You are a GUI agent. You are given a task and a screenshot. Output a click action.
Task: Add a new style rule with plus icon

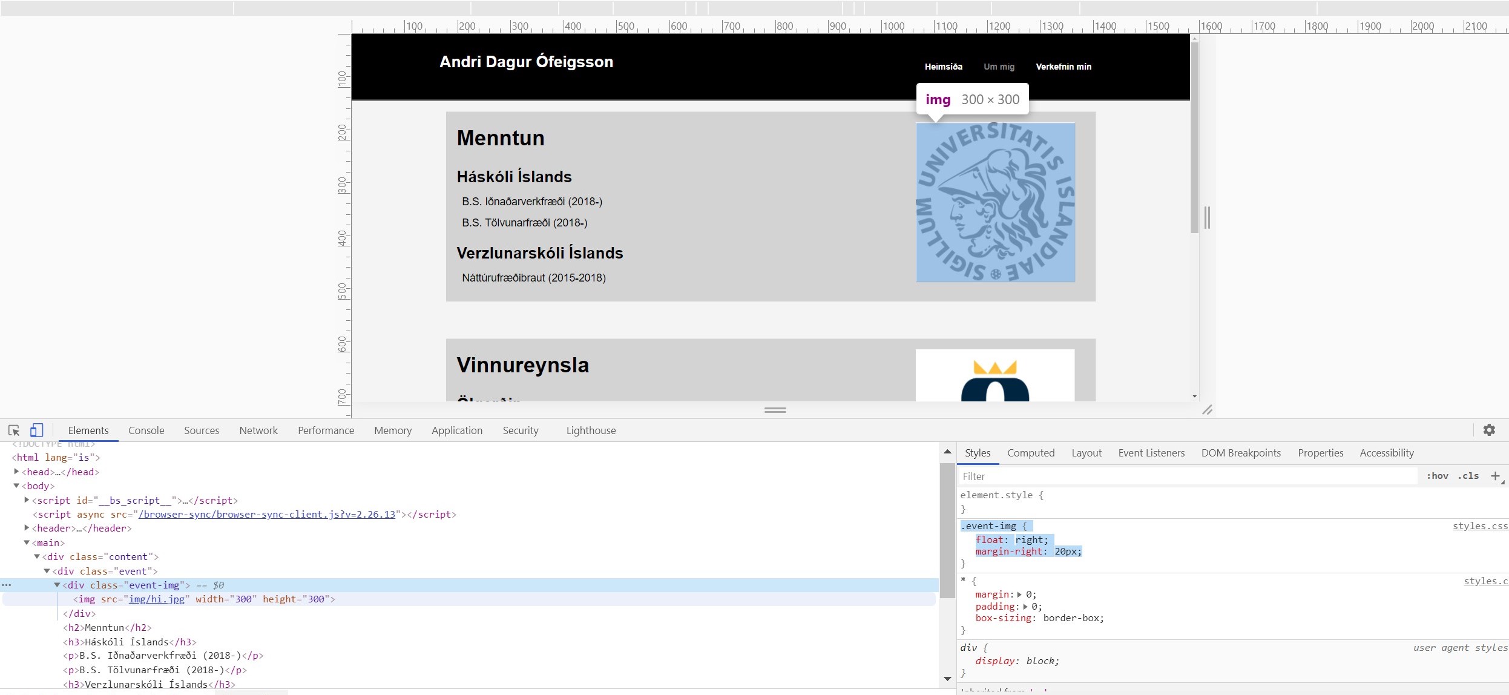tap(1495, 476)
